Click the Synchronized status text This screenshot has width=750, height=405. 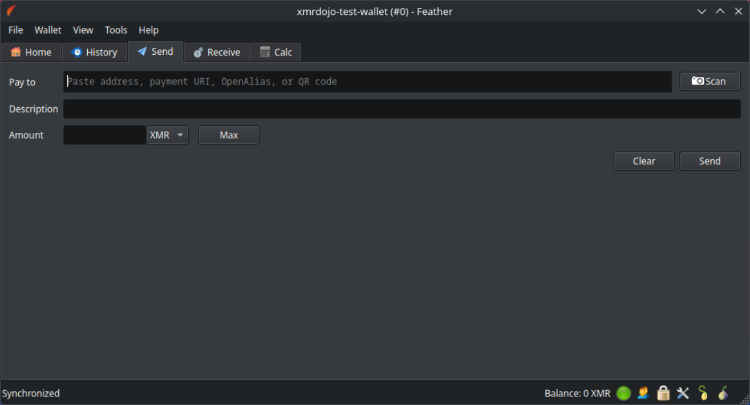pos(31,394)
